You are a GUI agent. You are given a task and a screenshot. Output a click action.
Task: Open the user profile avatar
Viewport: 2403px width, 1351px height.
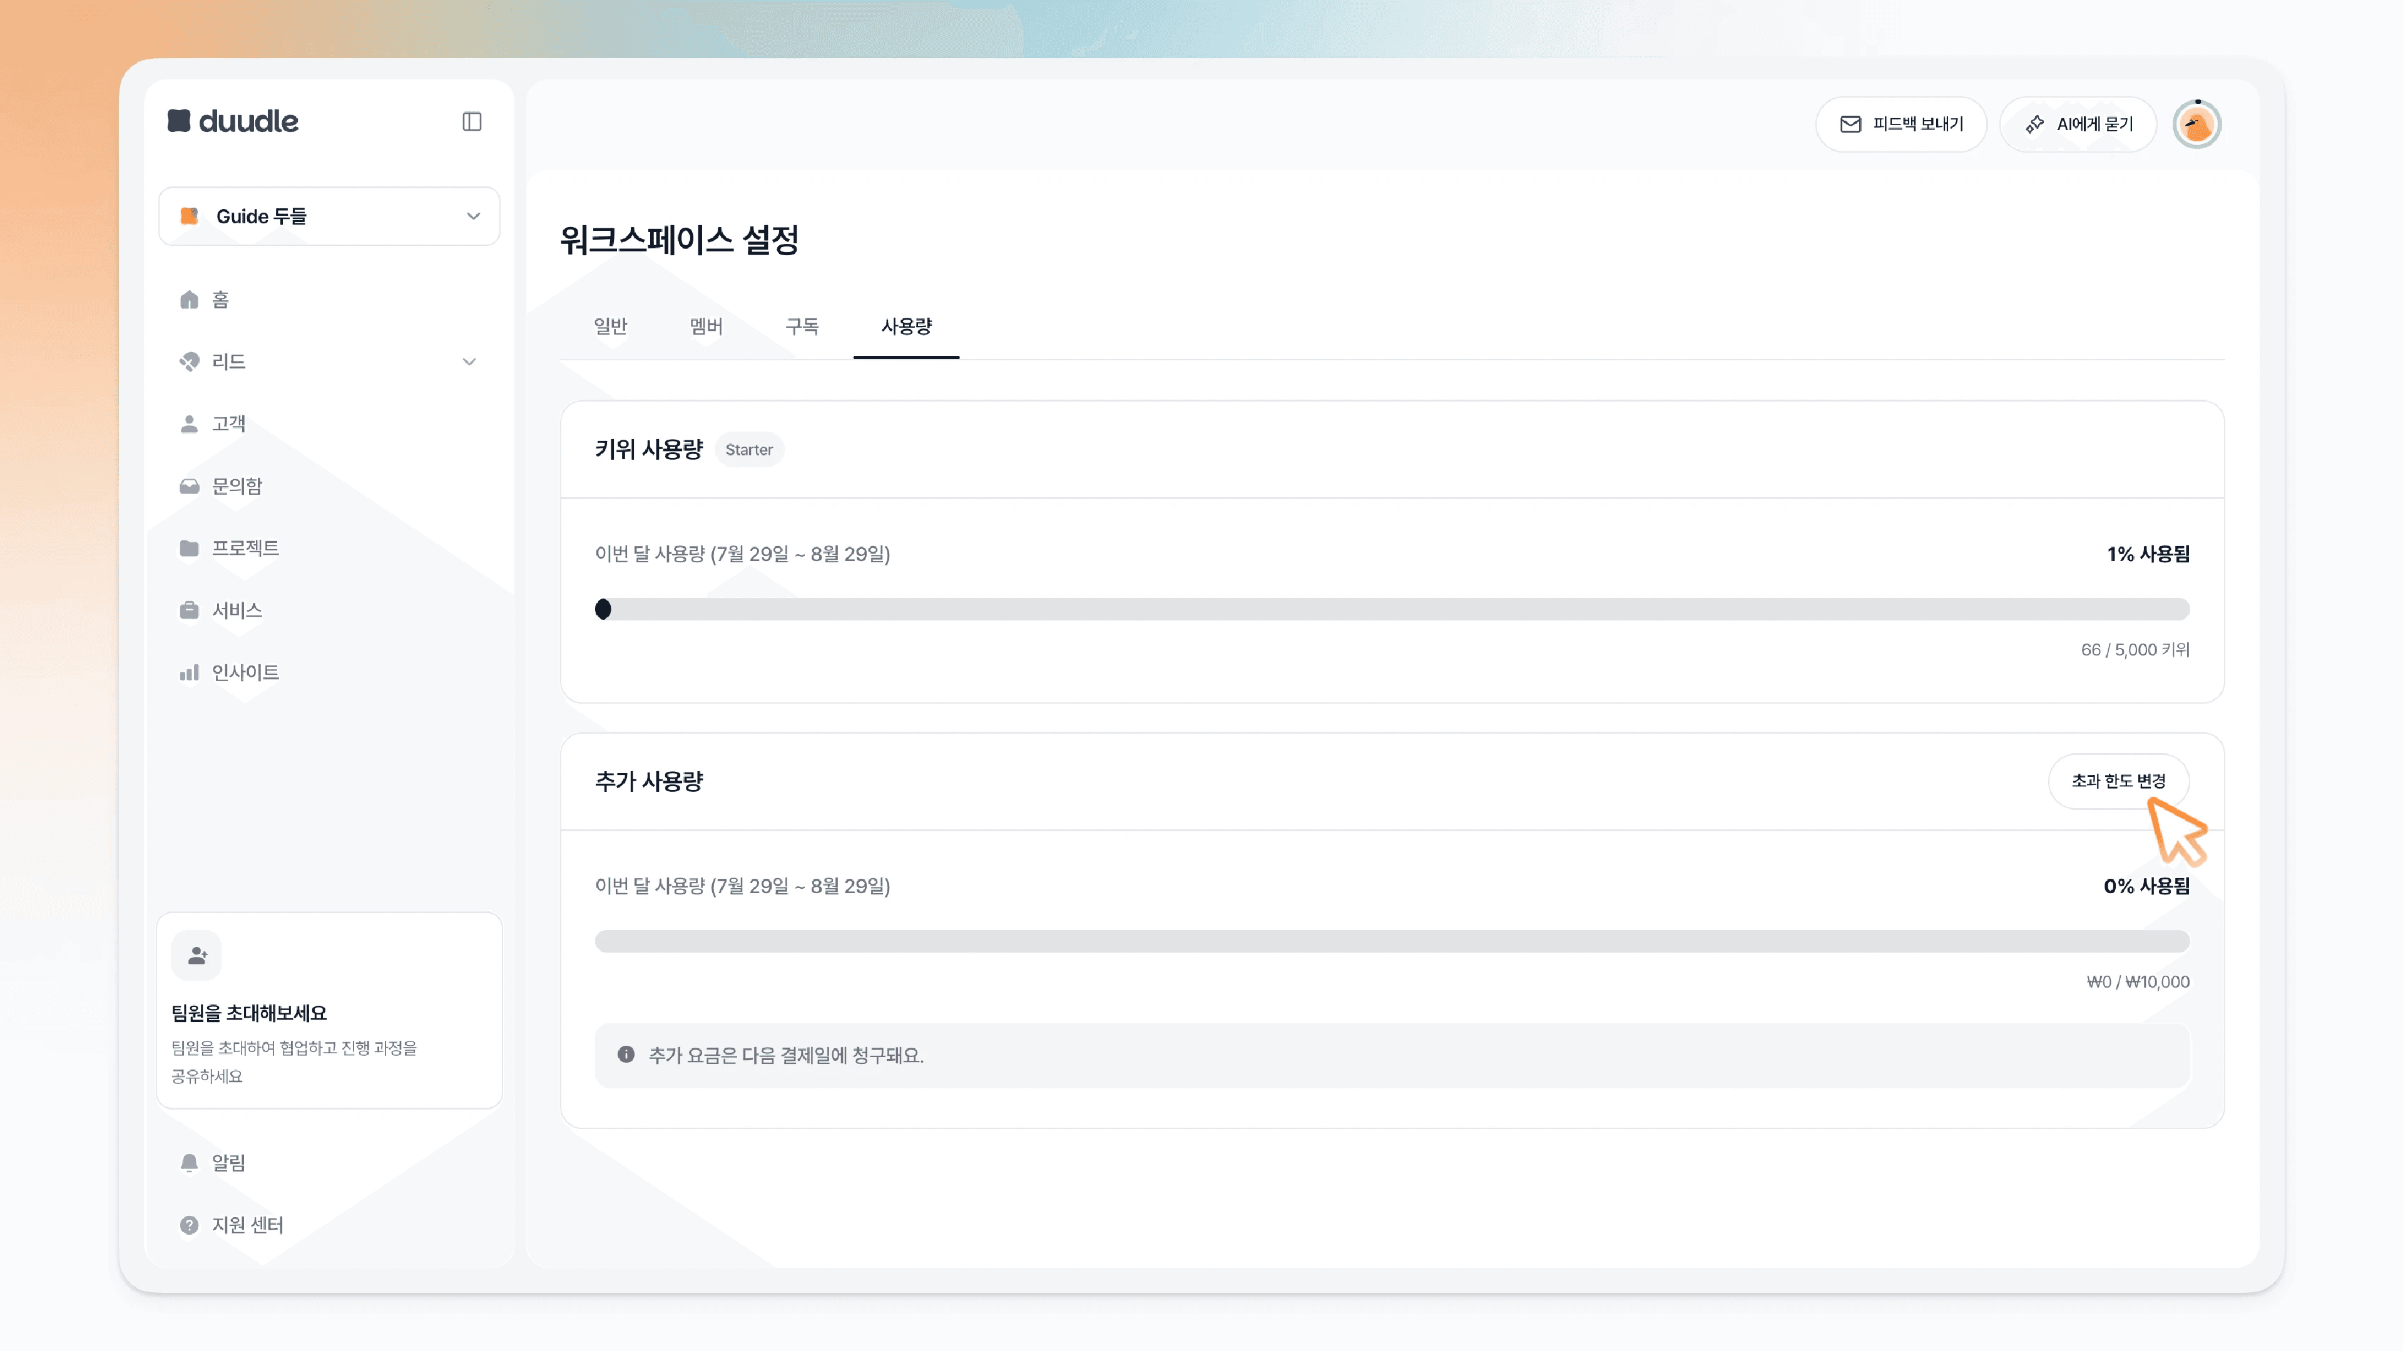2197,124
